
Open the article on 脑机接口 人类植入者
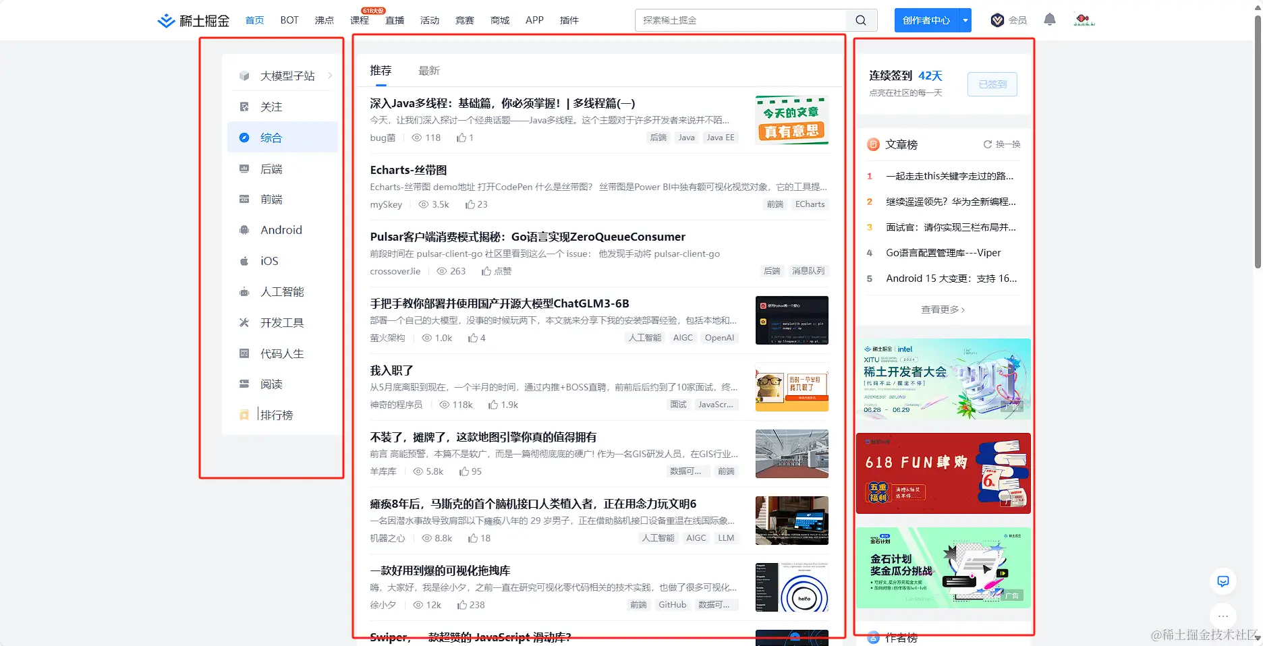[533, 504]
